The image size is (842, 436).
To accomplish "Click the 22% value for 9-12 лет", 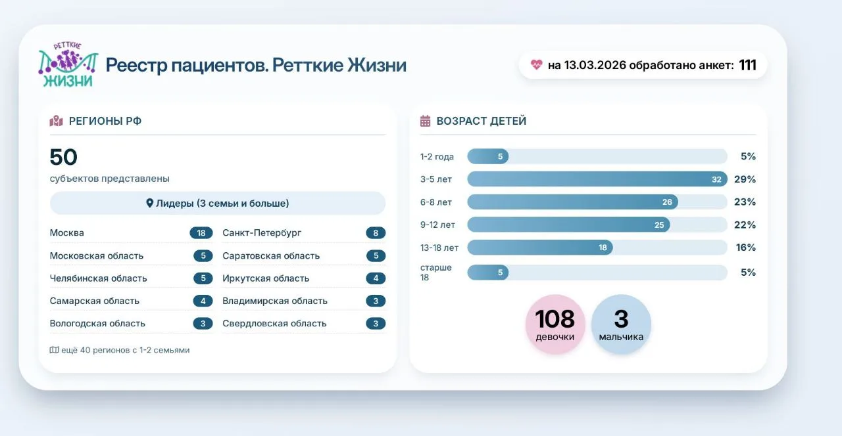I will [745, 225].
